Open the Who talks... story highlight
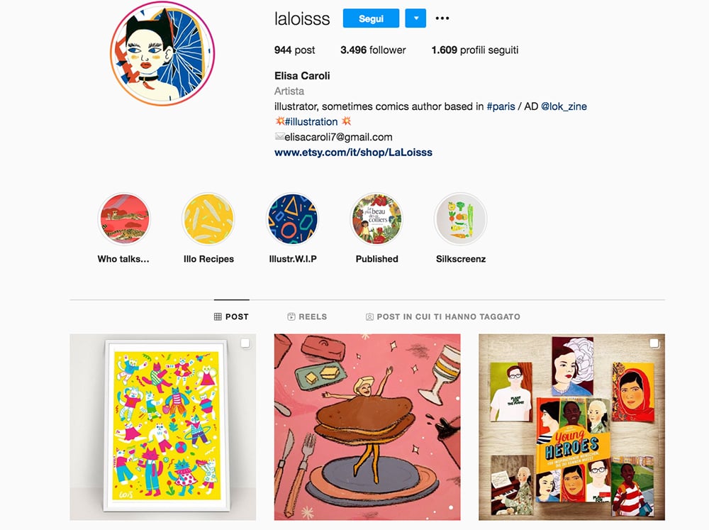The height and width of the screenshot is (530, 709). coord(124,219)
